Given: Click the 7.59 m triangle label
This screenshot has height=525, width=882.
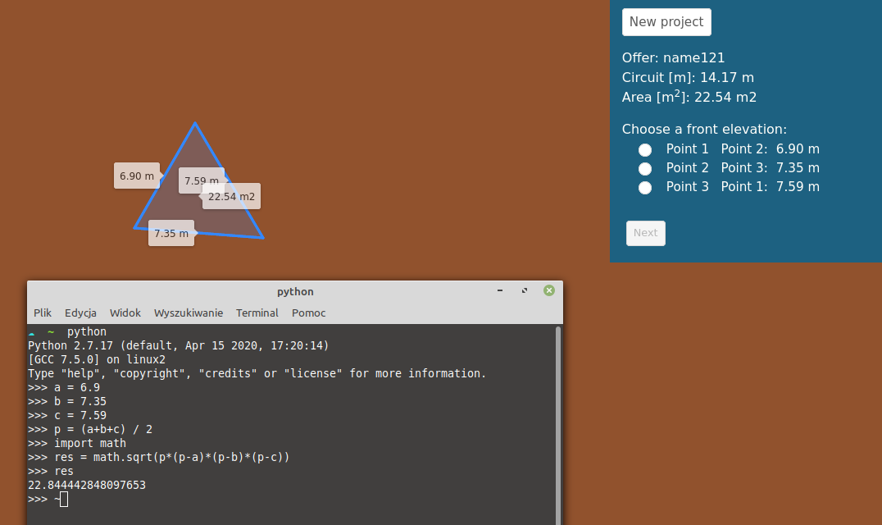Looking at the screenshot, I should 201,180.
